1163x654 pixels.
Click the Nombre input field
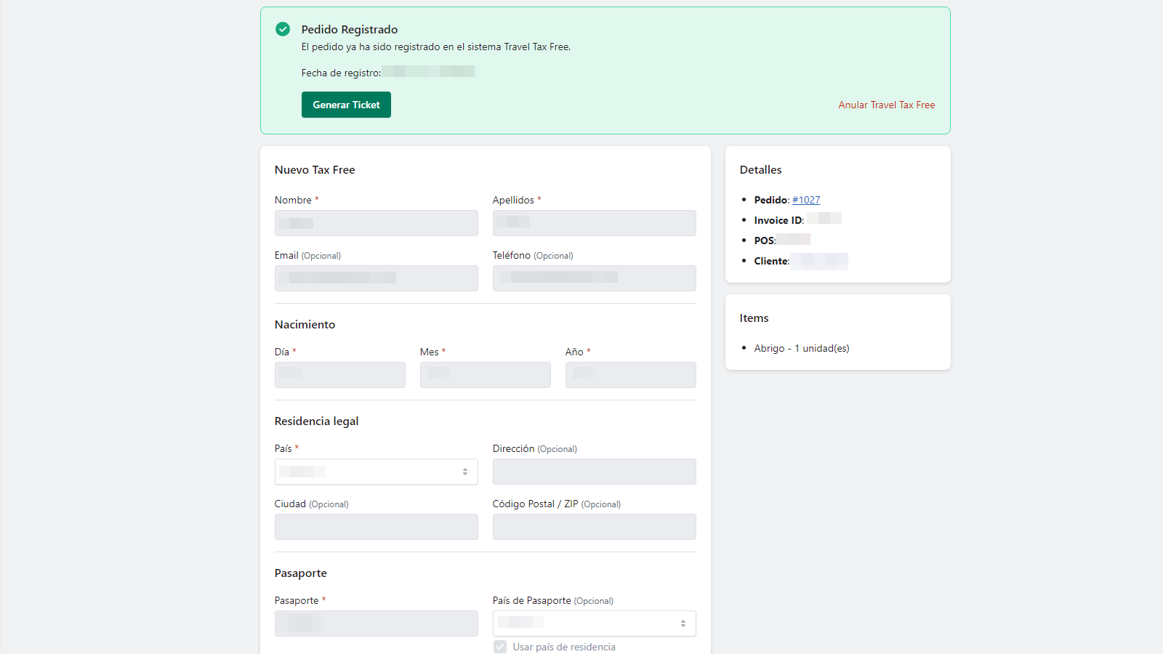[x=377, y=223]
